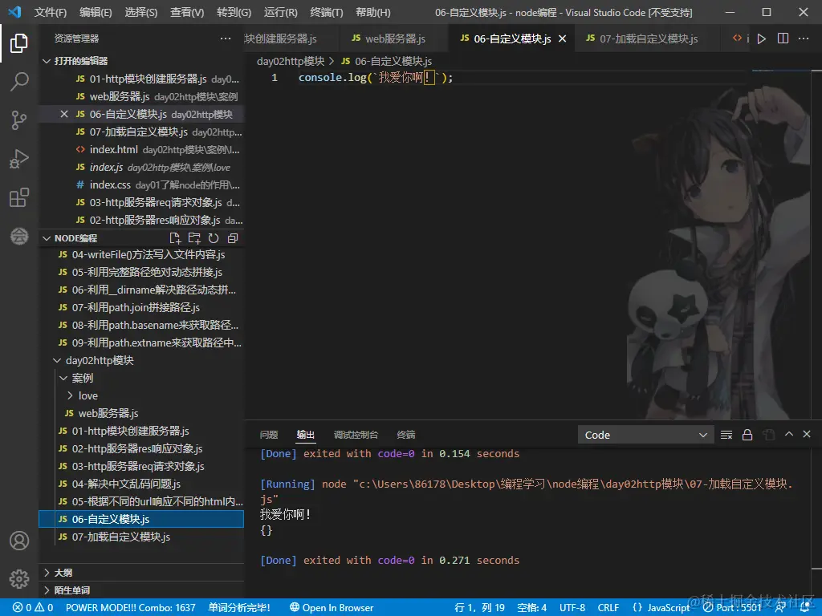Image resolution: width=822 pixels, height=616 pixels.
Task: Toggle the output lock scrolling icon
Action: pos(747,434)
